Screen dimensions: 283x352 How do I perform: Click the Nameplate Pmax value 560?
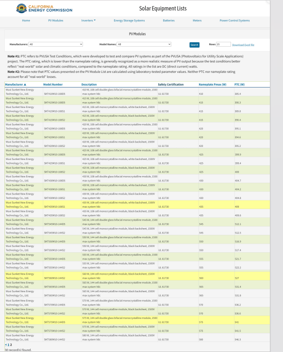pyautogui.click(x=201, y=278)
